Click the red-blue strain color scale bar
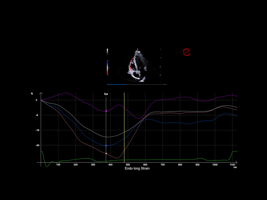 107,67
